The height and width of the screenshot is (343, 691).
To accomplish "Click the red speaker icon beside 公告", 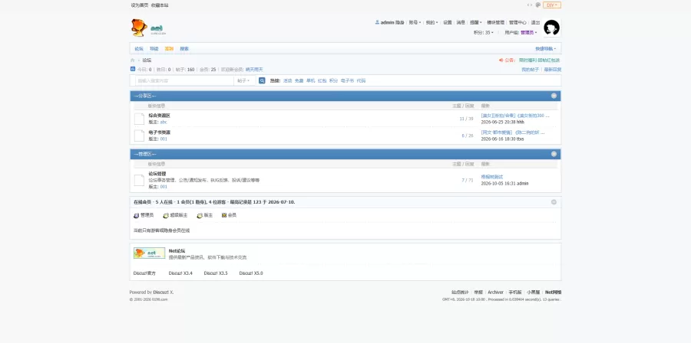I will [x=501, y=60].
